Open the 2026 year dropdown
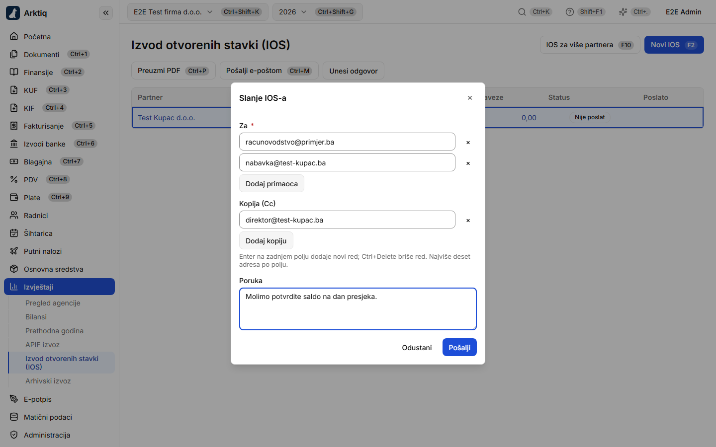This screenshot has height=447, width=716. 317,12
